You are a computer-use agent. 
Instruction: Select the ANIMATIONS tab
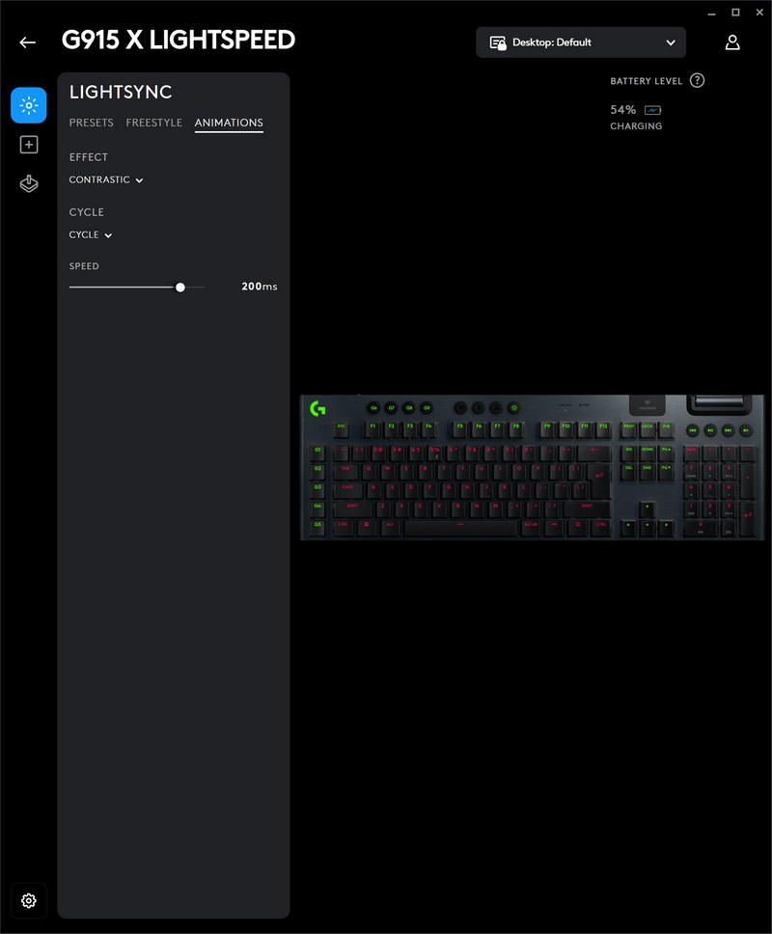[229, 123]
